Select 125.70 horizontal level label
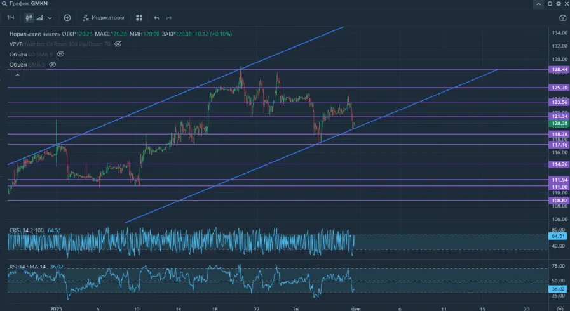570x311 pixels. (559, 88)
